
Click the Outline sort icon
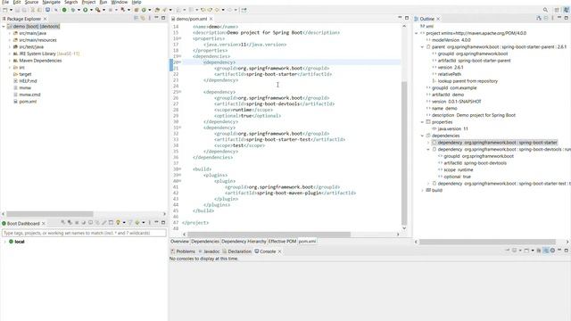tap(539, 18)
